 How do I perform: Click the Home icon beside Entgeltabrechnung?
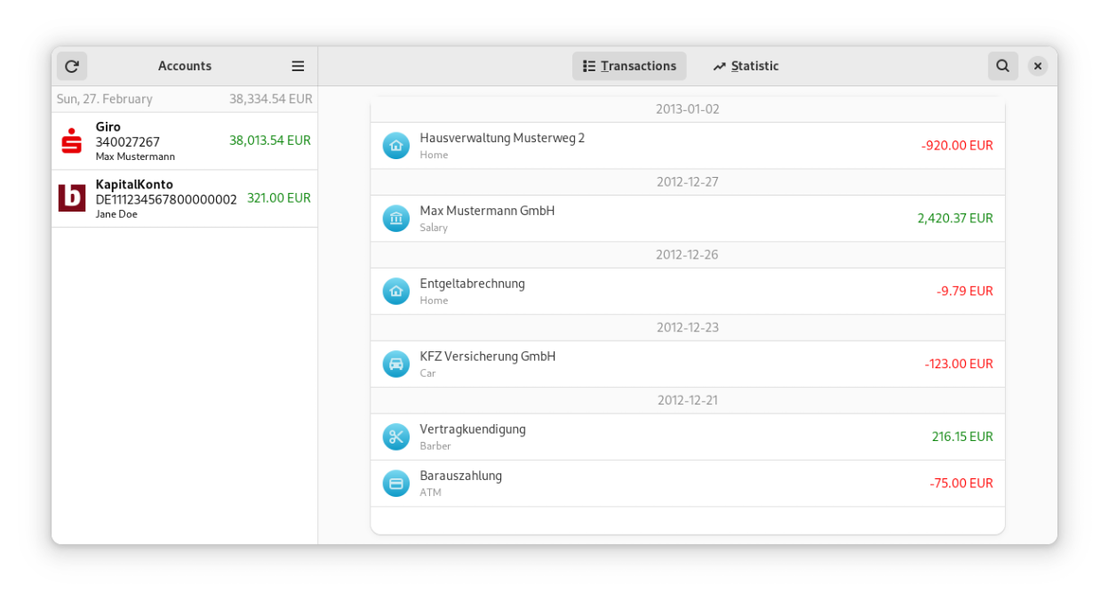tap(396, 292)
